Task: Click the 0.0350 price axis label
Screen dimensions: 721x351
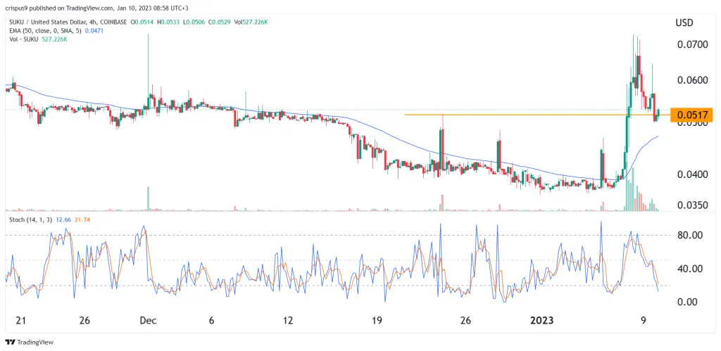Action: click(x=691, y=205)
